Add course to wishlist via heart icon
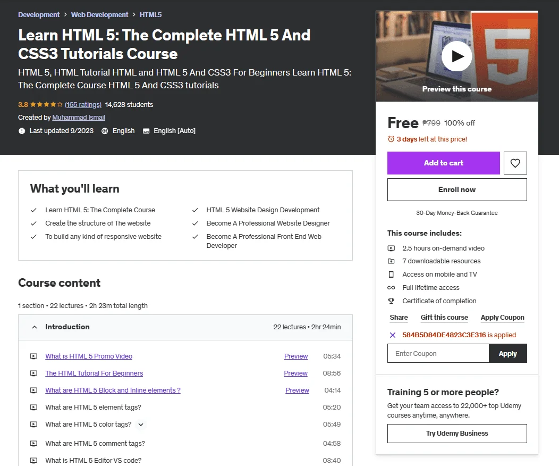This screenshot has width=559, height=466. 515,163
